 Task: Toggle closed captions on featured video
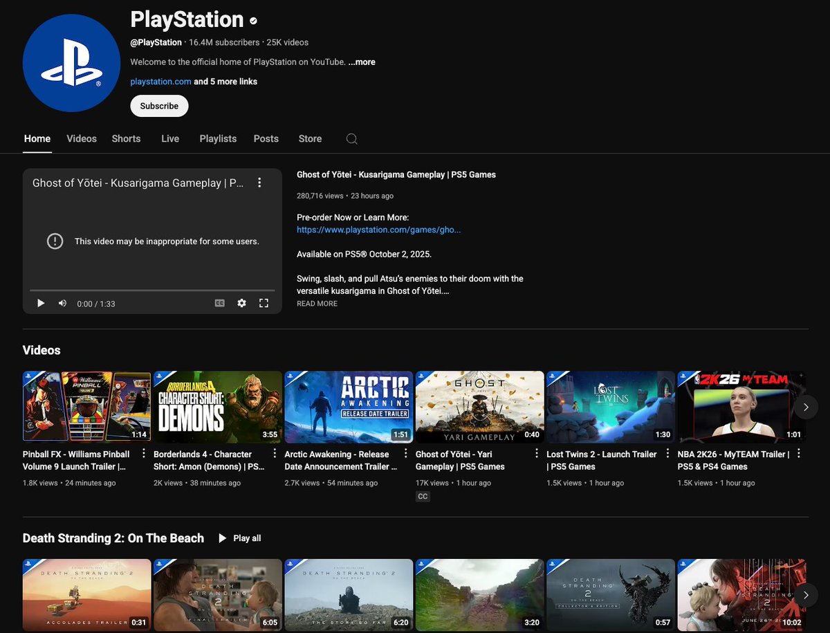click(220, 303)
